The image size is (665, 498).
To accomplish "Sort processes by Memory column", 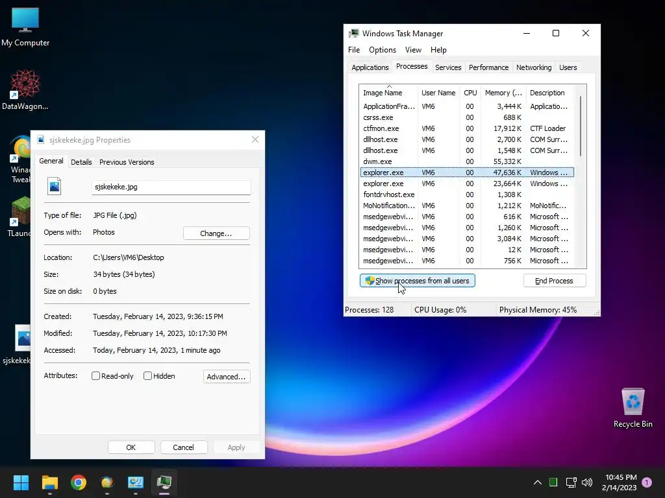I will [x=503, y=92].
